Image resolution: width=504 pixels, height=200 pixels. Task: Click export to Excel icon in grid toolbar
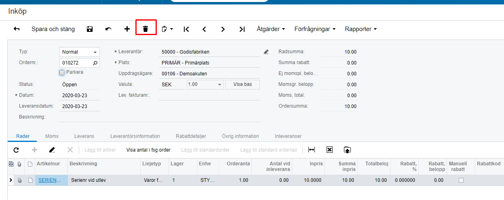pyautogui.click(x=329, y=150)
